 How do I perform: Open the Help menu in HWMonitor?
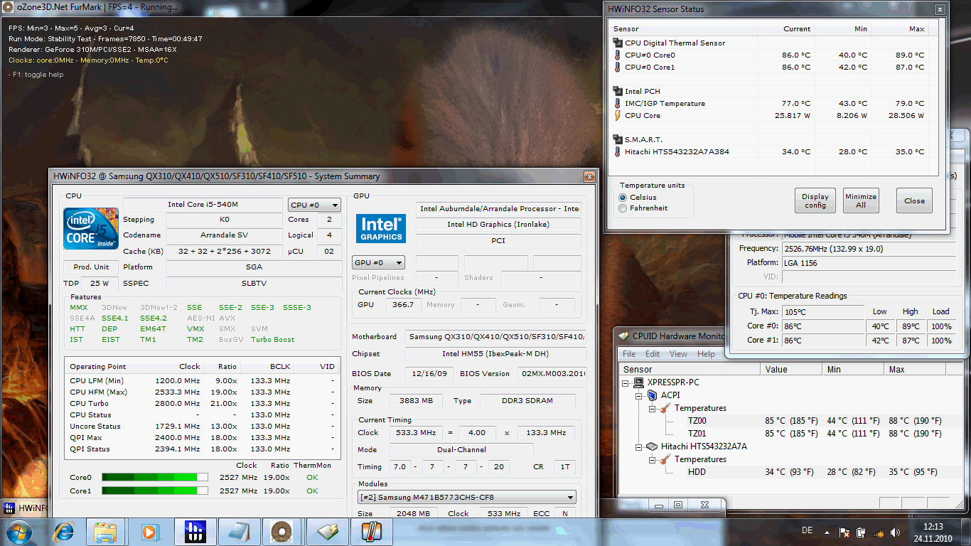(x=706, y=354)
